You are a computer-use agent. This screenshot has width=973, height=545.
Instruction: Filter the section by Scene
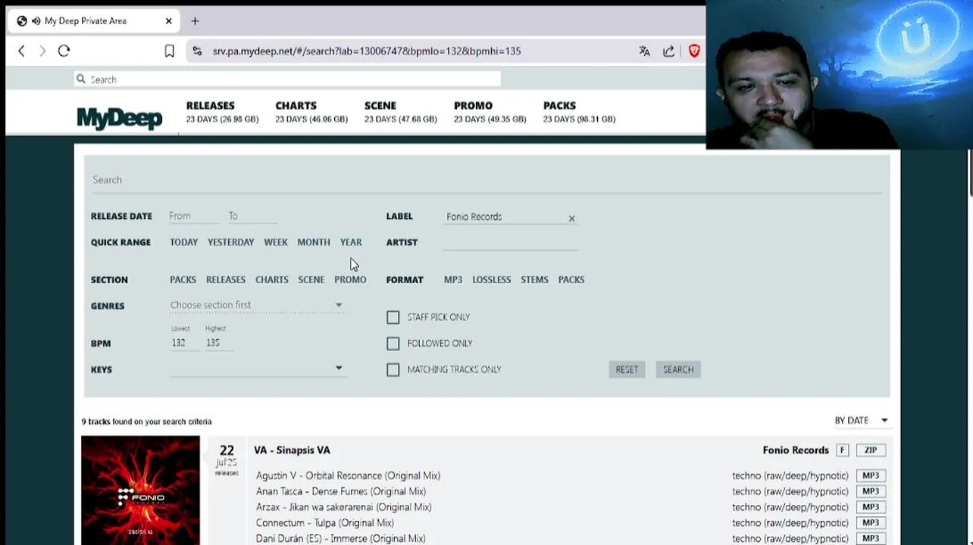tap(311, 279)
